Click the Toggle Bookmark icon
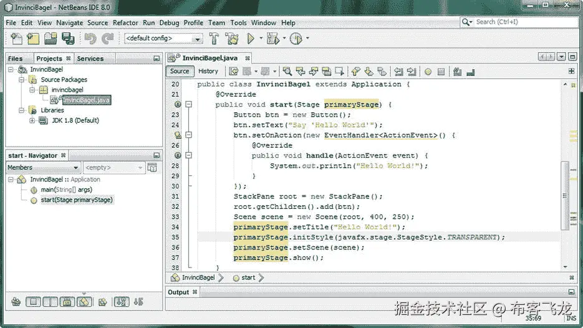583x328 pixels. pos(382,72)
